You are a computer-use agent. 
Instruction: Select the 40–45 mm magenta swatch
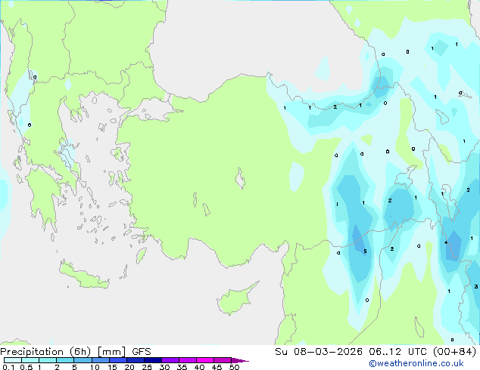(205, 360)
